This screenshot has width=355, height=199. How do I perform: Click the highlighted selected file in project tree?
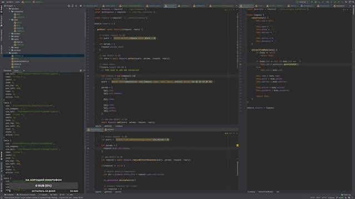pyautogui.click(x=44, y=56)
